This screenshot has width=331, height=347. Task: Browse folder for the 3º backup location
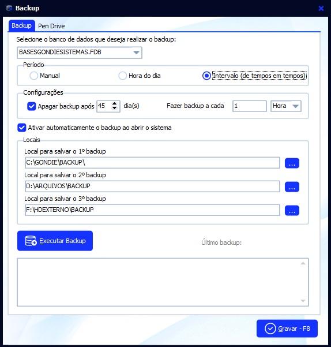pyautogui.click(x=292, y=211)
